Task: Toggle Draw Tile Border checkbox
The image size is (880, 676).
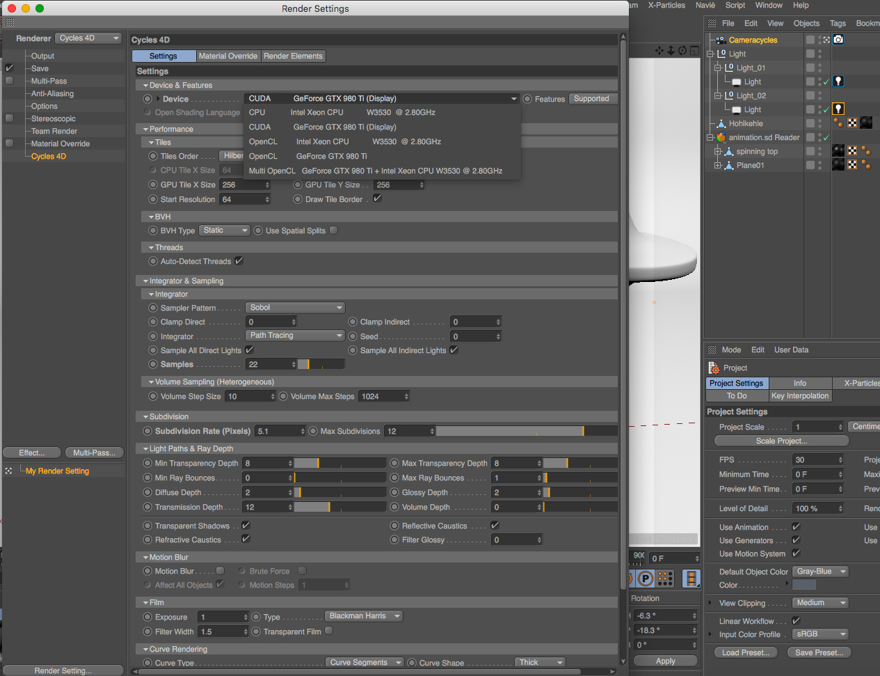Action: (x=377, y=198)
